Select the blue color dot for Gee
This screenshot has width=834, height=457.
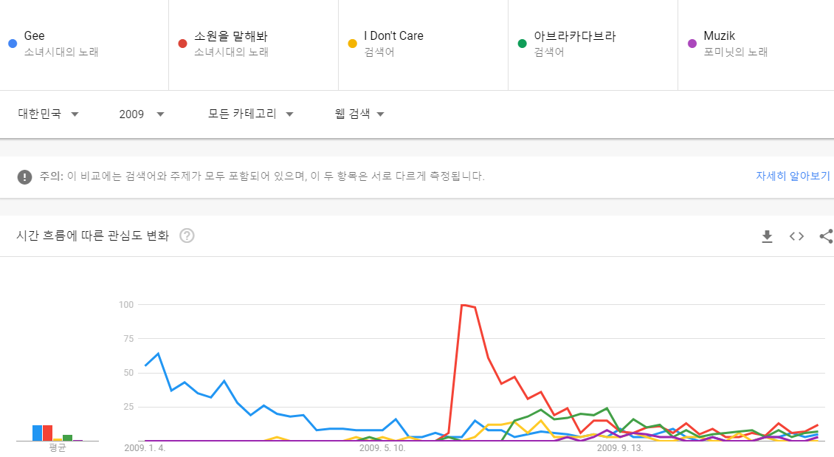coord(11,44)
